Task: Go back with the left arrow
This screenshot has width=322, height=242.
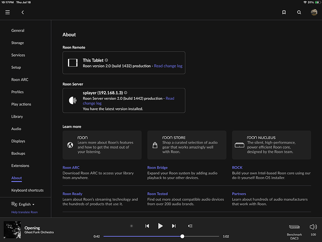Action: (23, 12)
